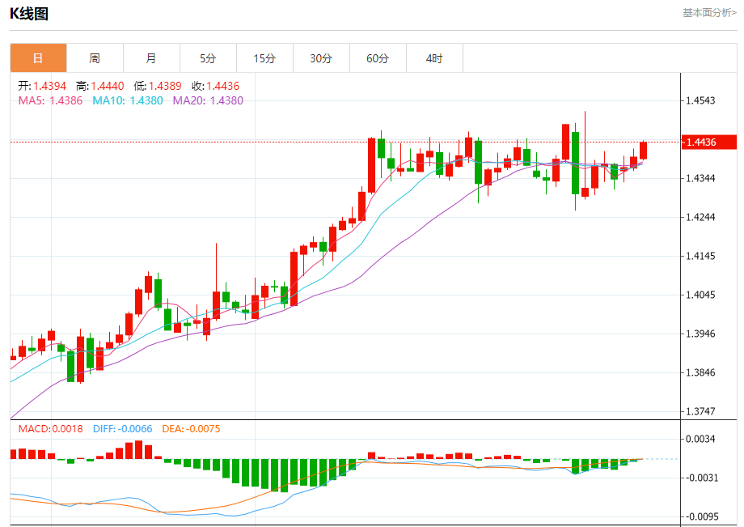Click the 收: 1.4436 close price value
This screenshot has height=527, width=744.
215,86
